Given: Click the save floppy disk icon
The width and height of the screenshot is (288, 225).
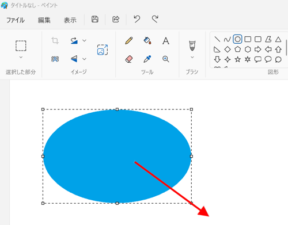Looking at the screenshot, I should tap(95, 20).
